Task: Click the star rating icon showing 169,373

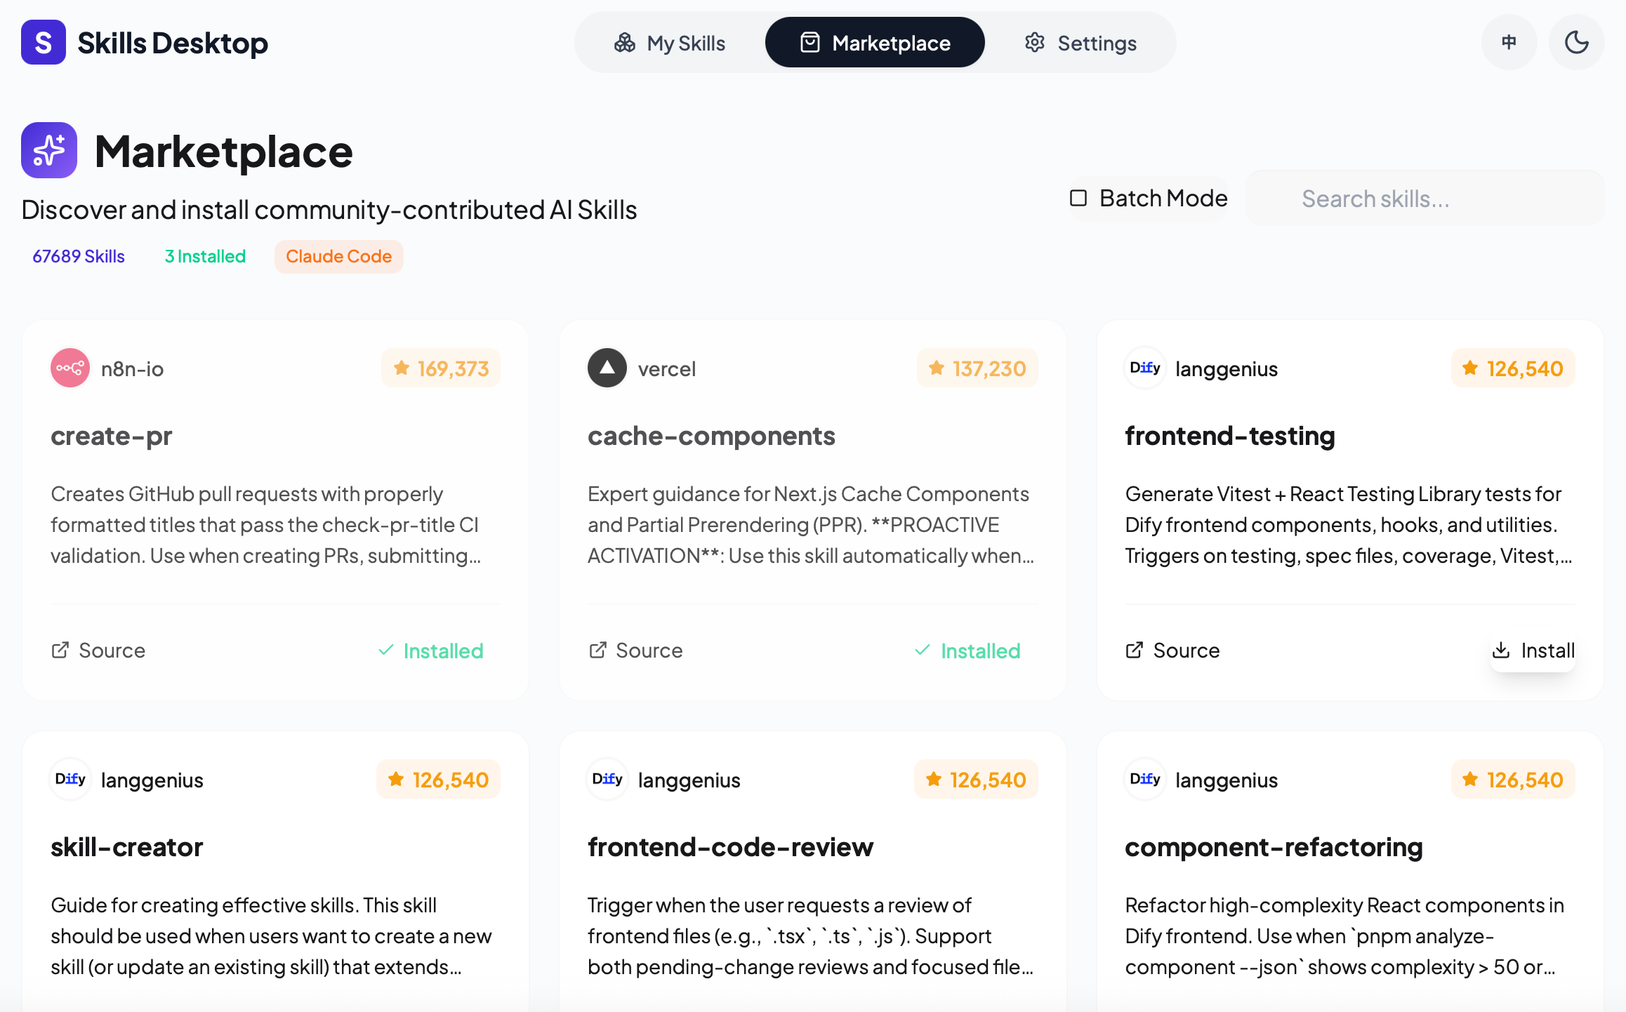Action: tap(401, 367)
